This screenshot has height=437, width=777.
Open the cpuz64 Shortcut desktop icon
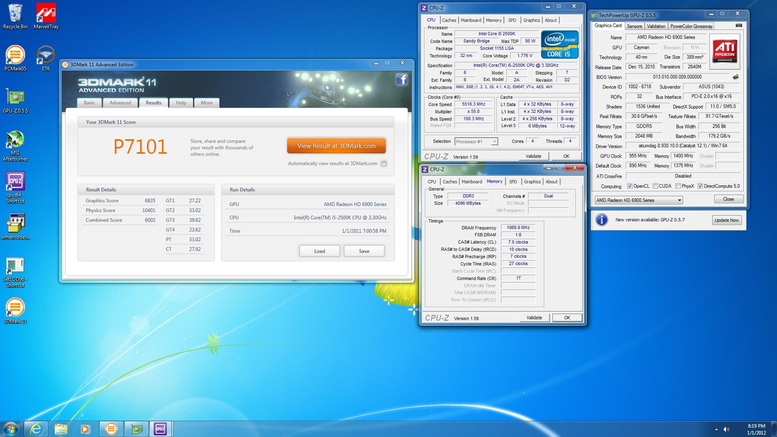click(x=15, y=188)
